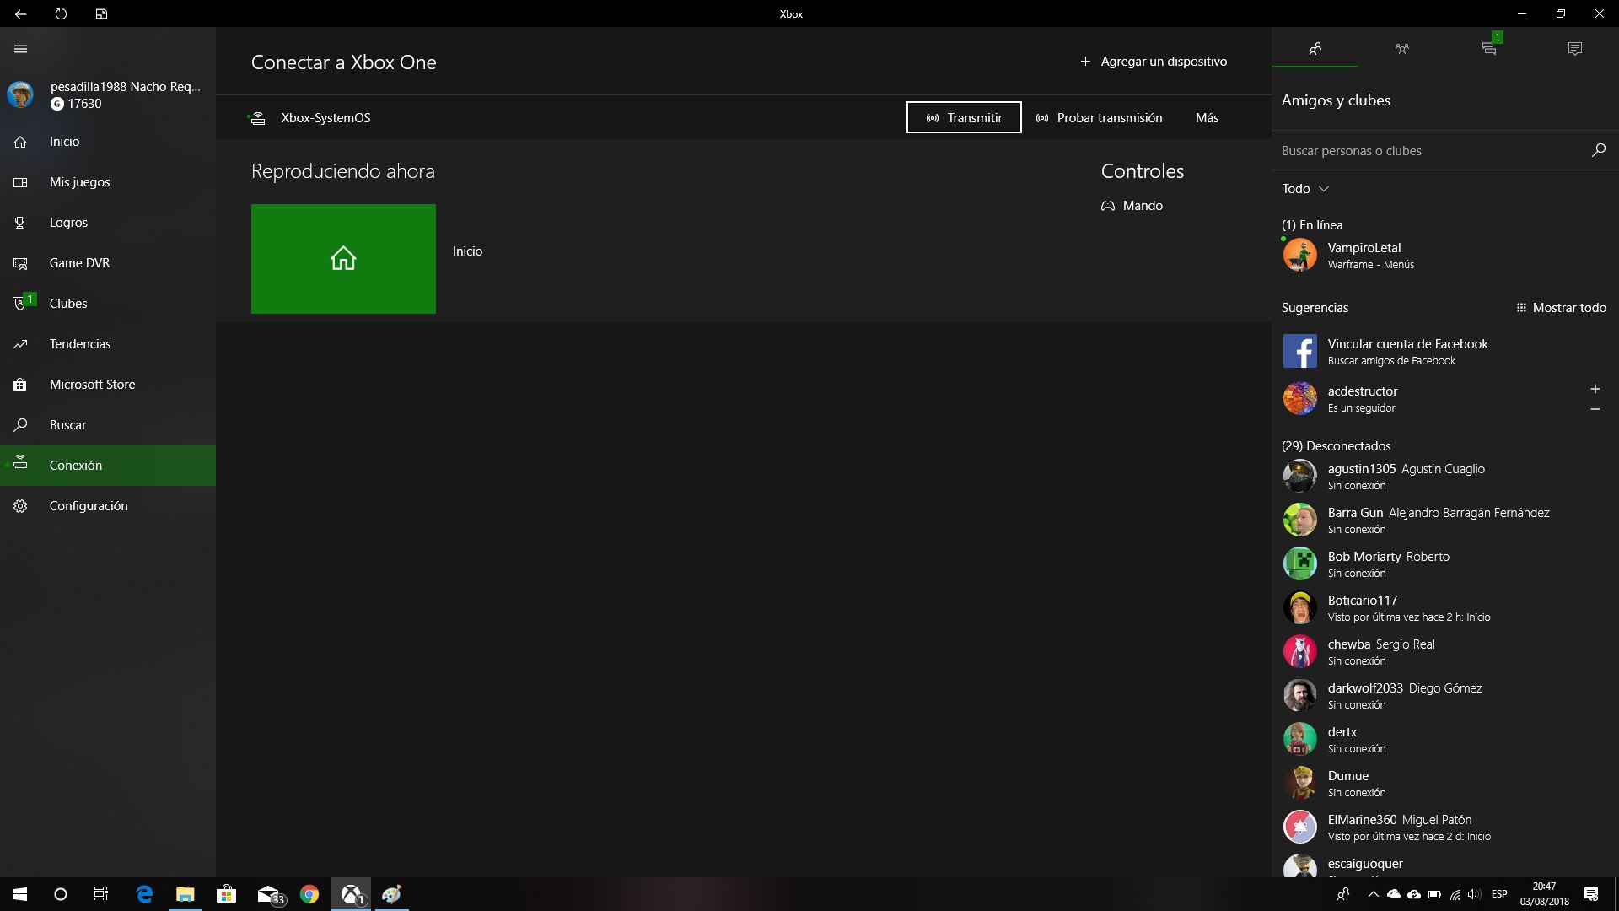The image size is (1619, 911).
Task: Open the Más options menu
Action: [x=1207, y=118]
